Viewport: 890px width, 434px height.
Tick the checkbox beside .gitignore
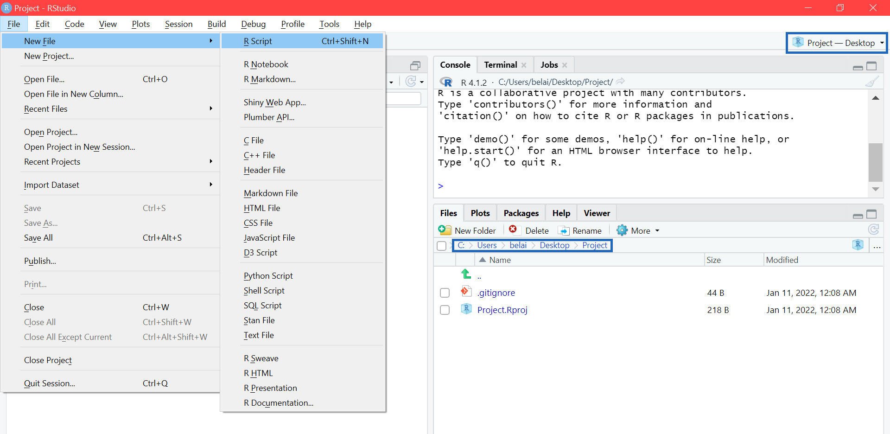(x=445, y=293)
